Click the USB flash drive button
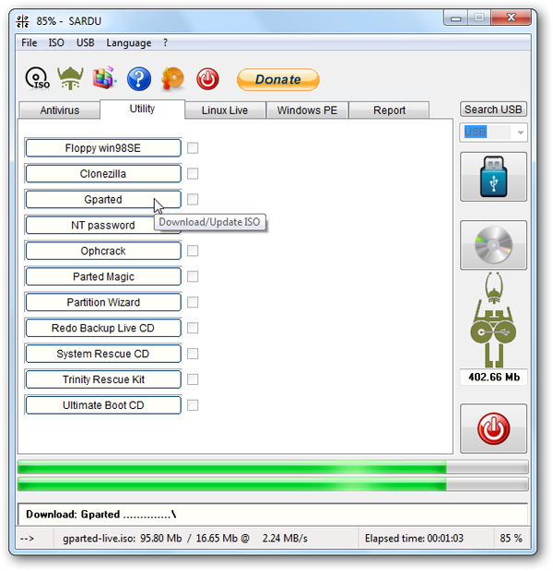 (493, 177)
